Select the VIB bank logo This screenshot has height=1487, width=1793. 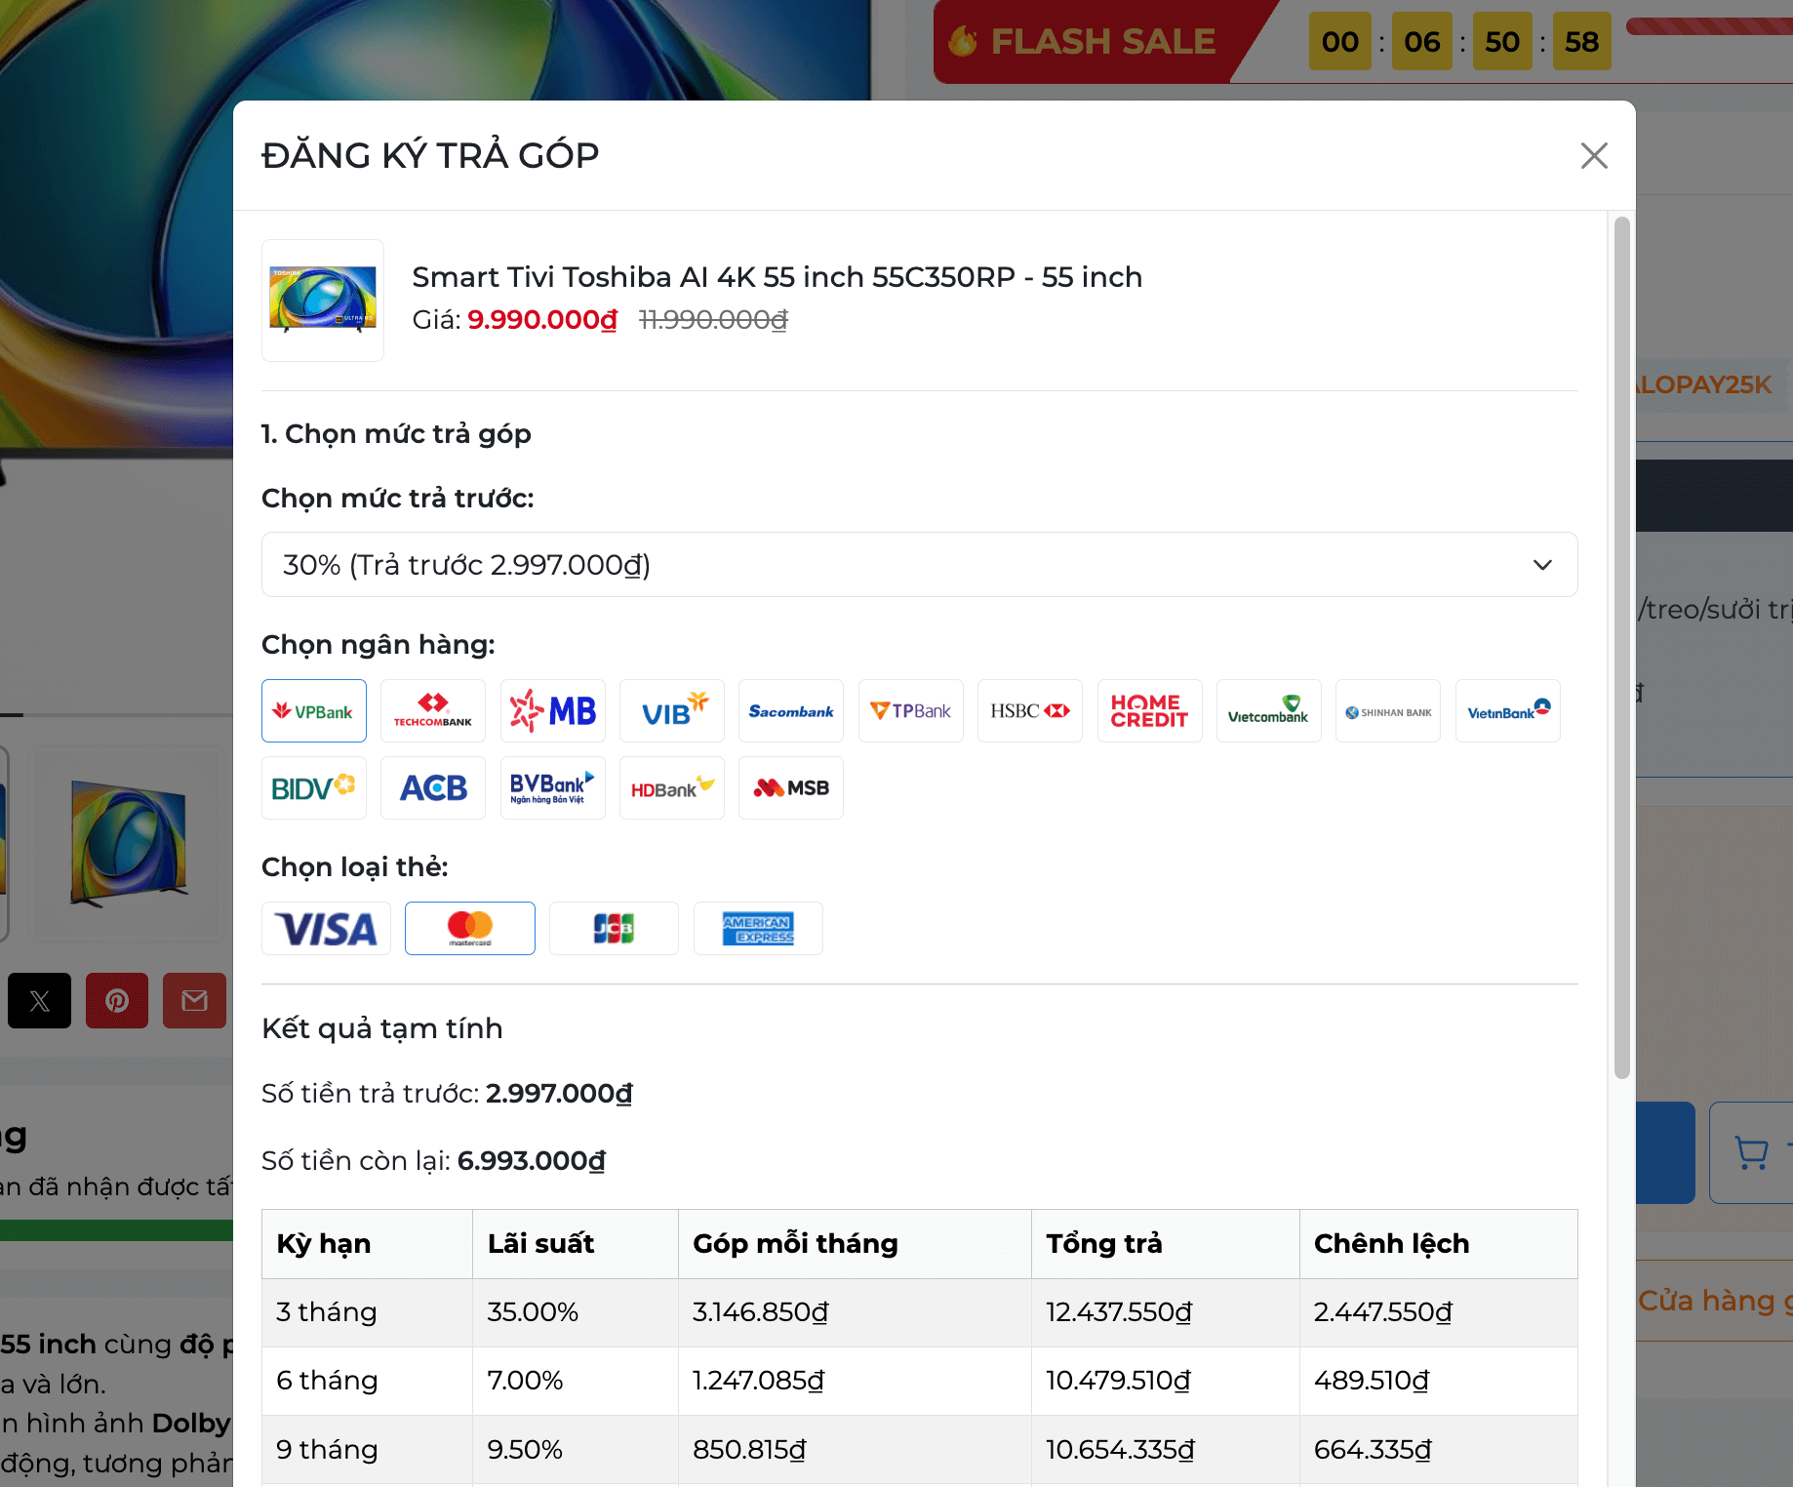click(671, 710)
